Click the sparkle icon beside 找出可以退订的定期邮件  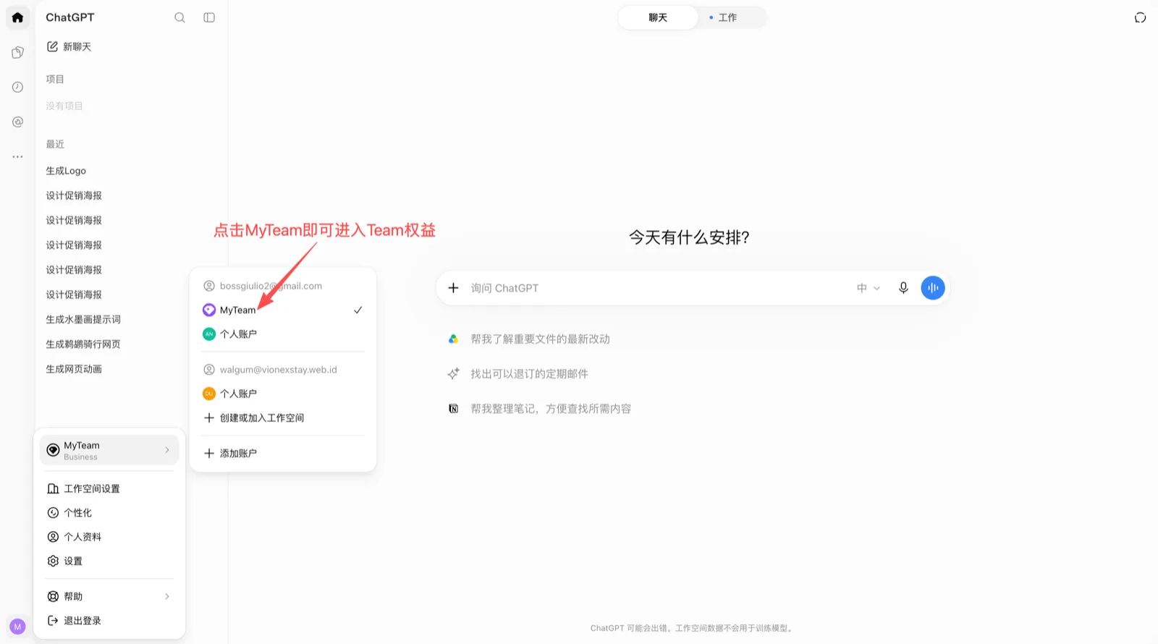pos(453,373)
